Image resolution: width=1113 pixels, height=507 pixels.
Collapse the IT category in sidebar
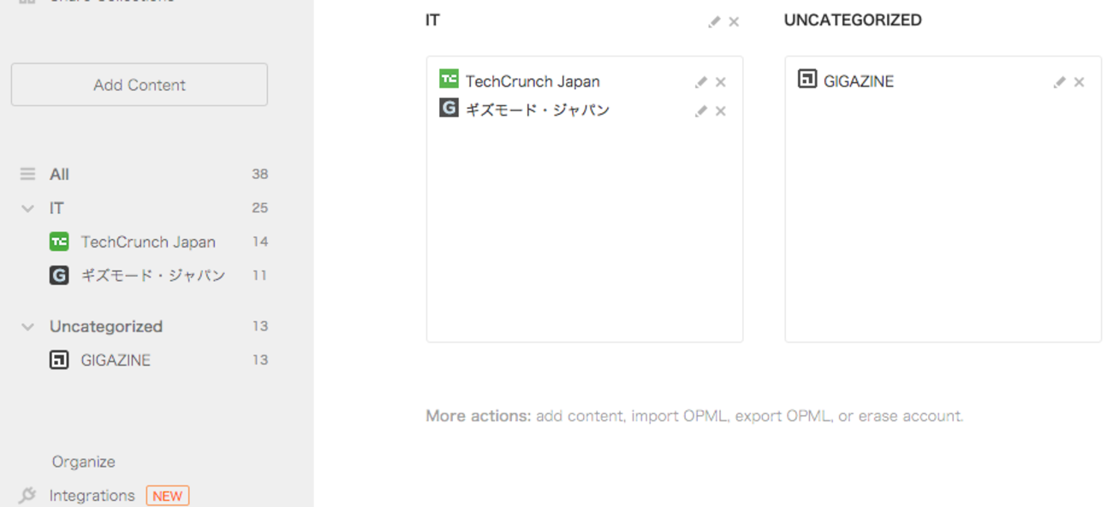pyautogui.click(x=28, y=208)
